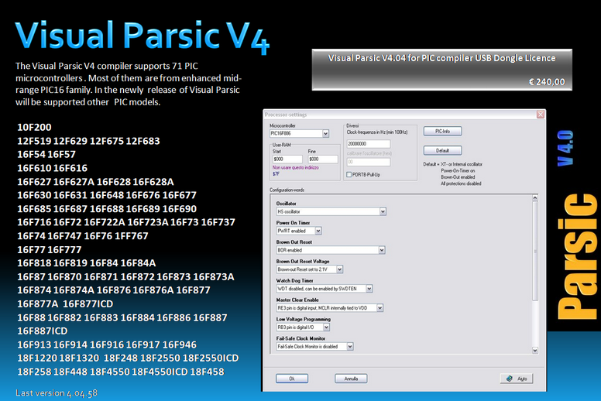The width and height of the screenshot is (601, 401).
Task: Click the configuration words scroll up arrow
Action: pos(535,197)
